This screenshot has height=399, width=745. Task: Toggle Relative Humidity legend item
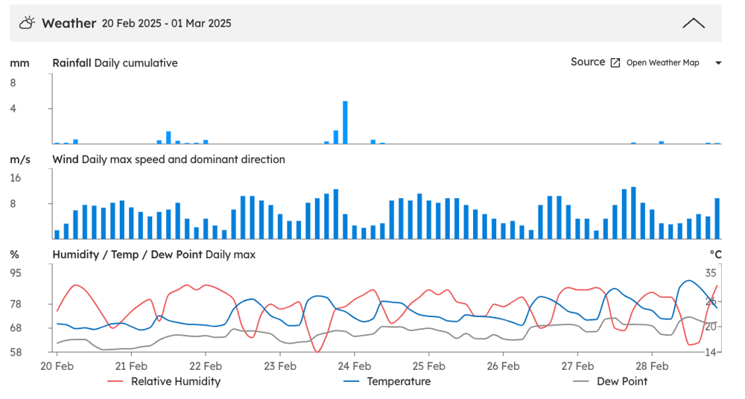point(164,381)
